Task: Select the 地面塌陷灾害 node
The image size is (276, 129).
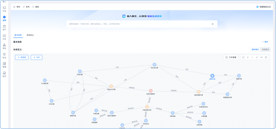Action: coord(227,94)
